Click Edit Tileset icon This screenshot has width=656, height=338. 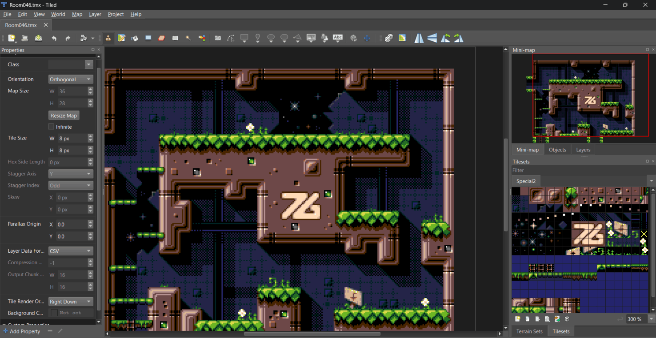tap(547, 319)
